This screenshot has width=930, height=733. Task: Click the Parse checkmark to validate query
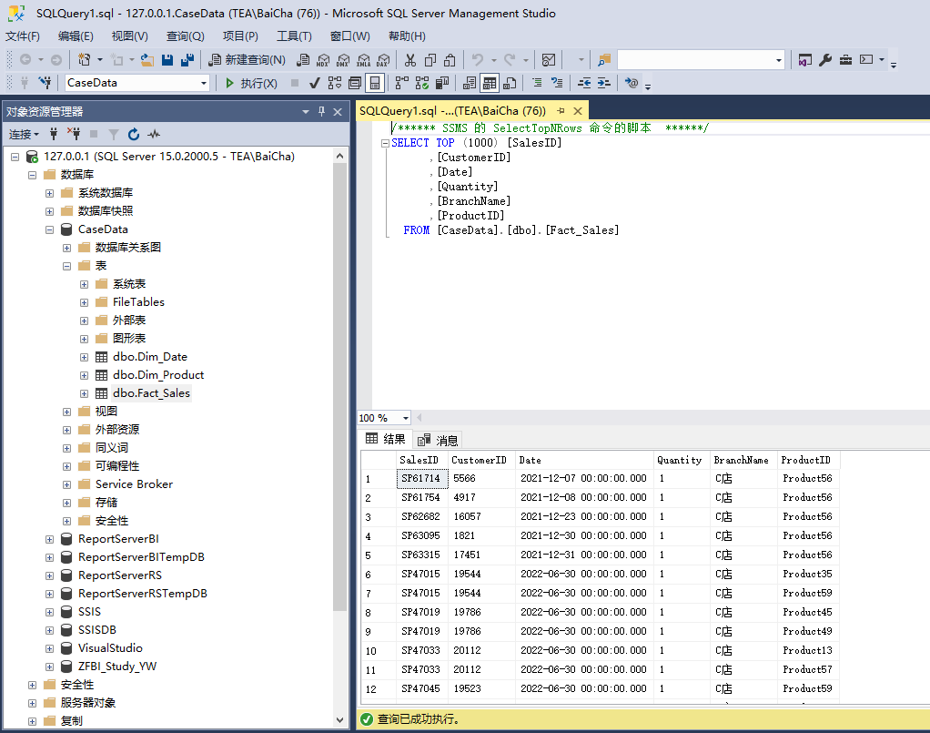[314, 83]
